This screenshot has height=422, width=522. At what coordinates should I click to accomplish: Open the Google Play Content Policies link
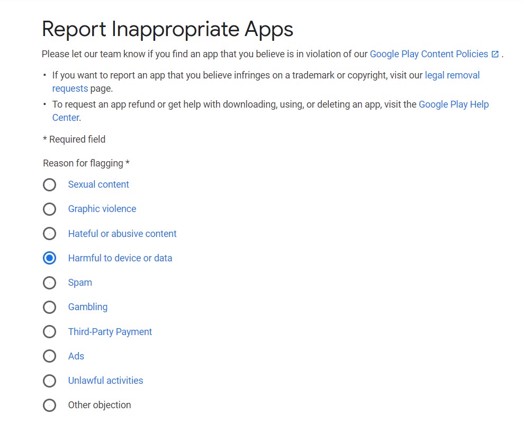pyautogui.click(x=429, y=54)
